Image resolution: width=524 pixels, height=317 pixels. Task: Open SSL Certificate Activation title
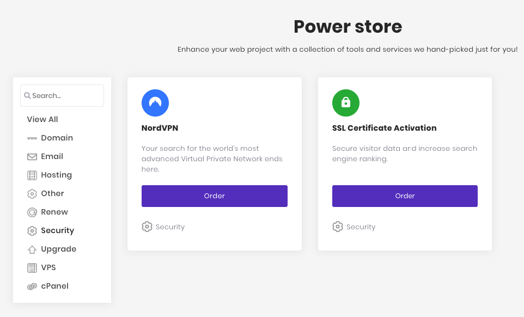(384, 129)
